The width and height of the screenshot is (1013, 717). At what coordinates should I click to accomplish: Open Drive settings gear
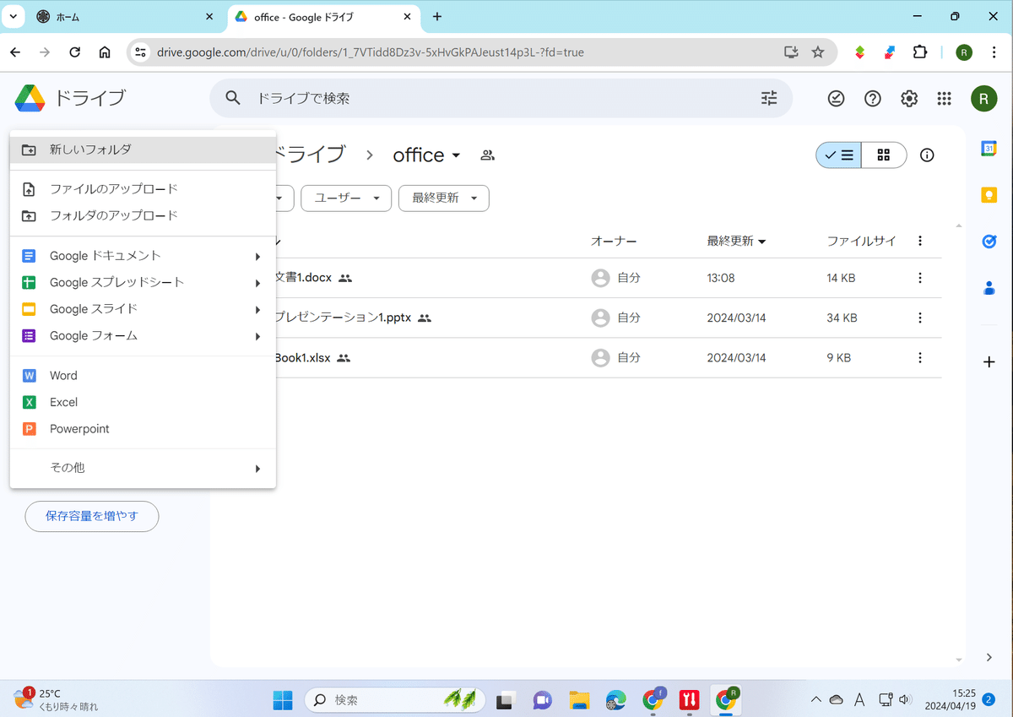909,99
